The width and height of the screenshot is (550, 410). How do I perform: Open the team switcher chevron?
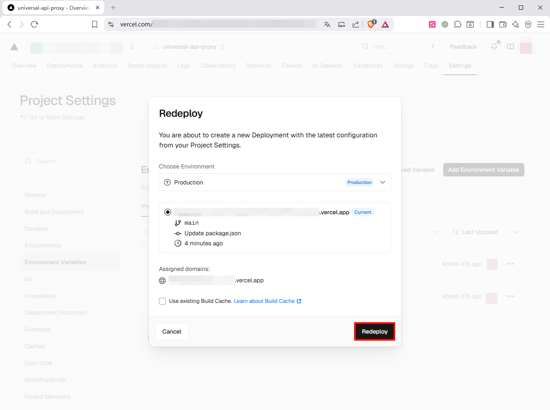point(132,47)
